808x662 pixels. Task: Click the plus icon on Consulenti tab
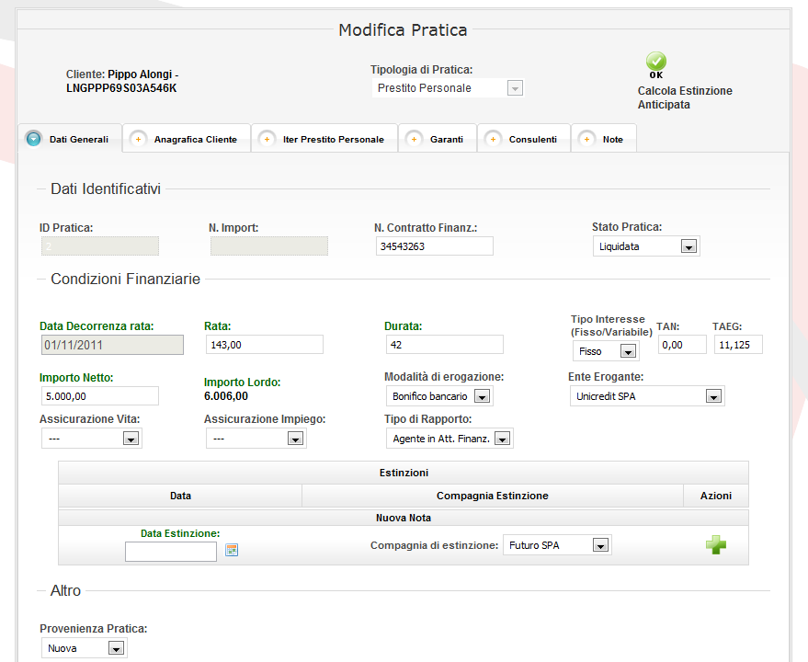[x=493, y=139]
